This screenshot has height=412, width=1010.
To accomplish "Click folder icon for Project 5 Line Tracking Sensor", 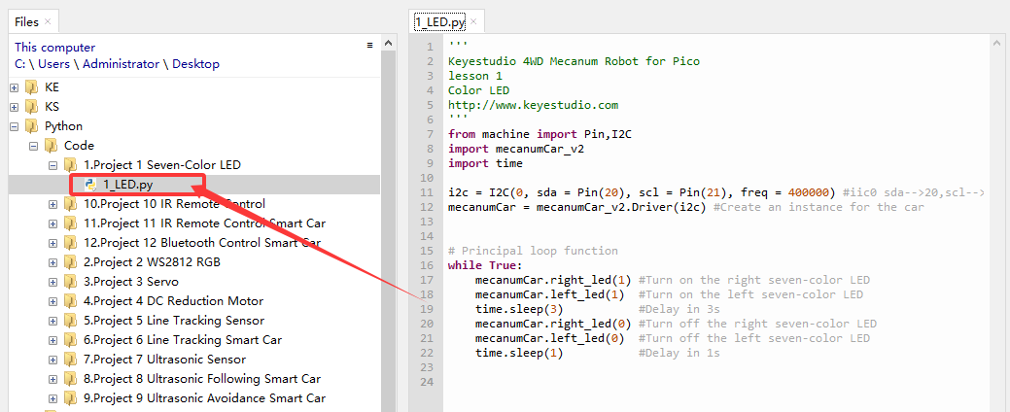I will point(70,320).
